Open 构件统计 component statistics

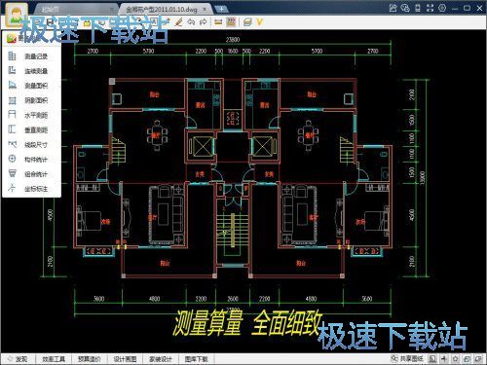click(x=31, y=160)
